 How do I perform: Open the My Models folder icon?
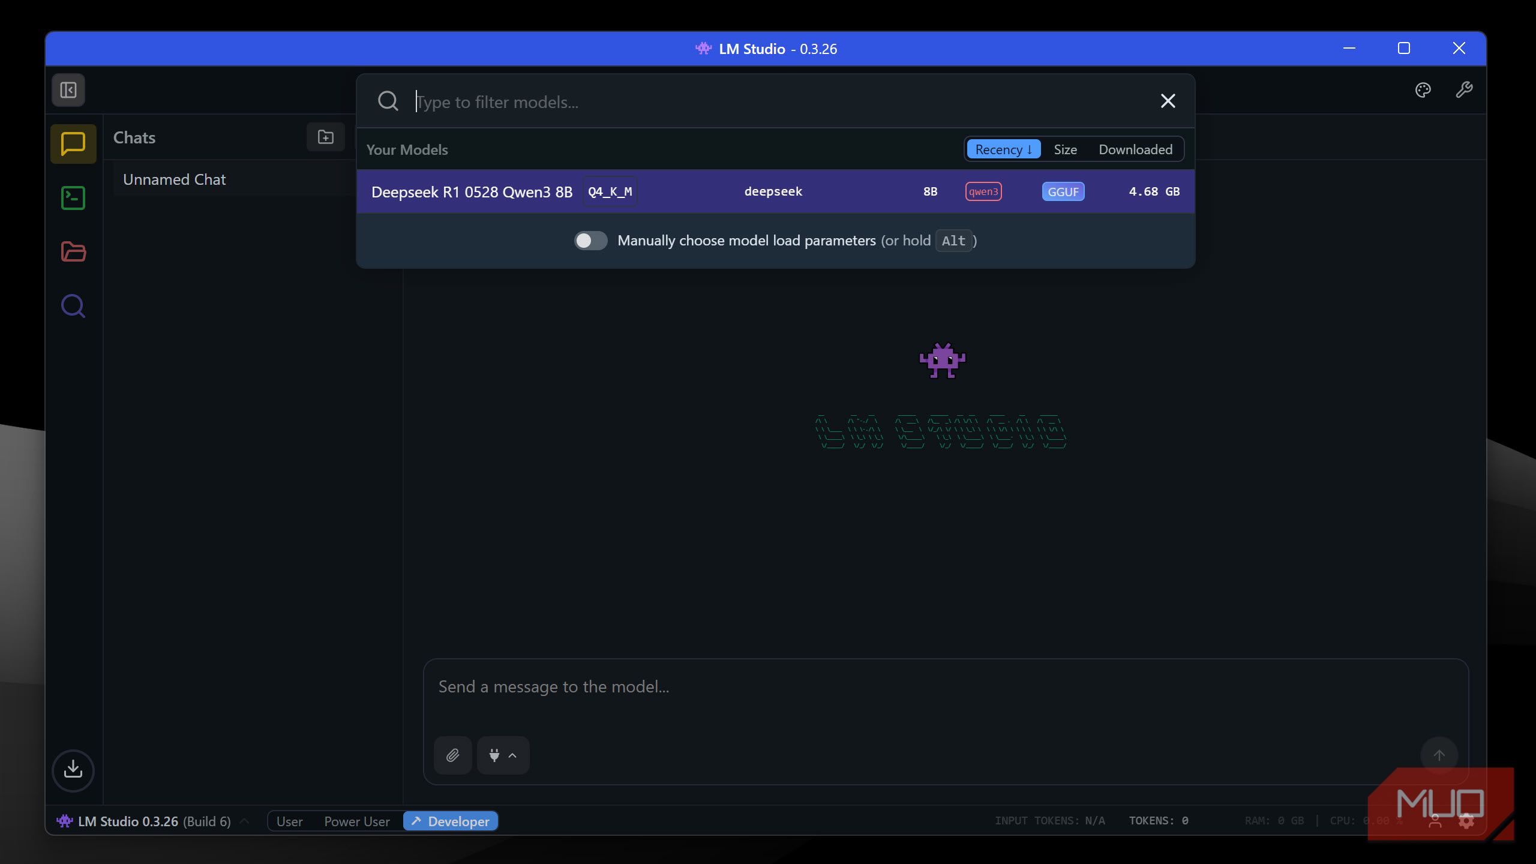click(73, 252)
